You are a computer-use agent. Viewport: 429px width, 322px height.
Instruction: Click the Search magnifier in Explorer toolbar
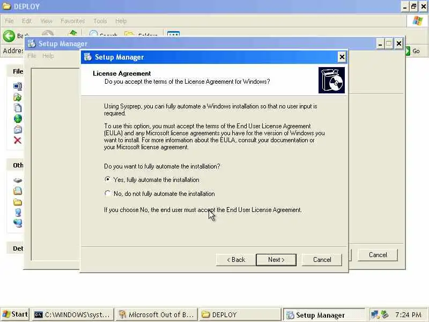point(93,33)
